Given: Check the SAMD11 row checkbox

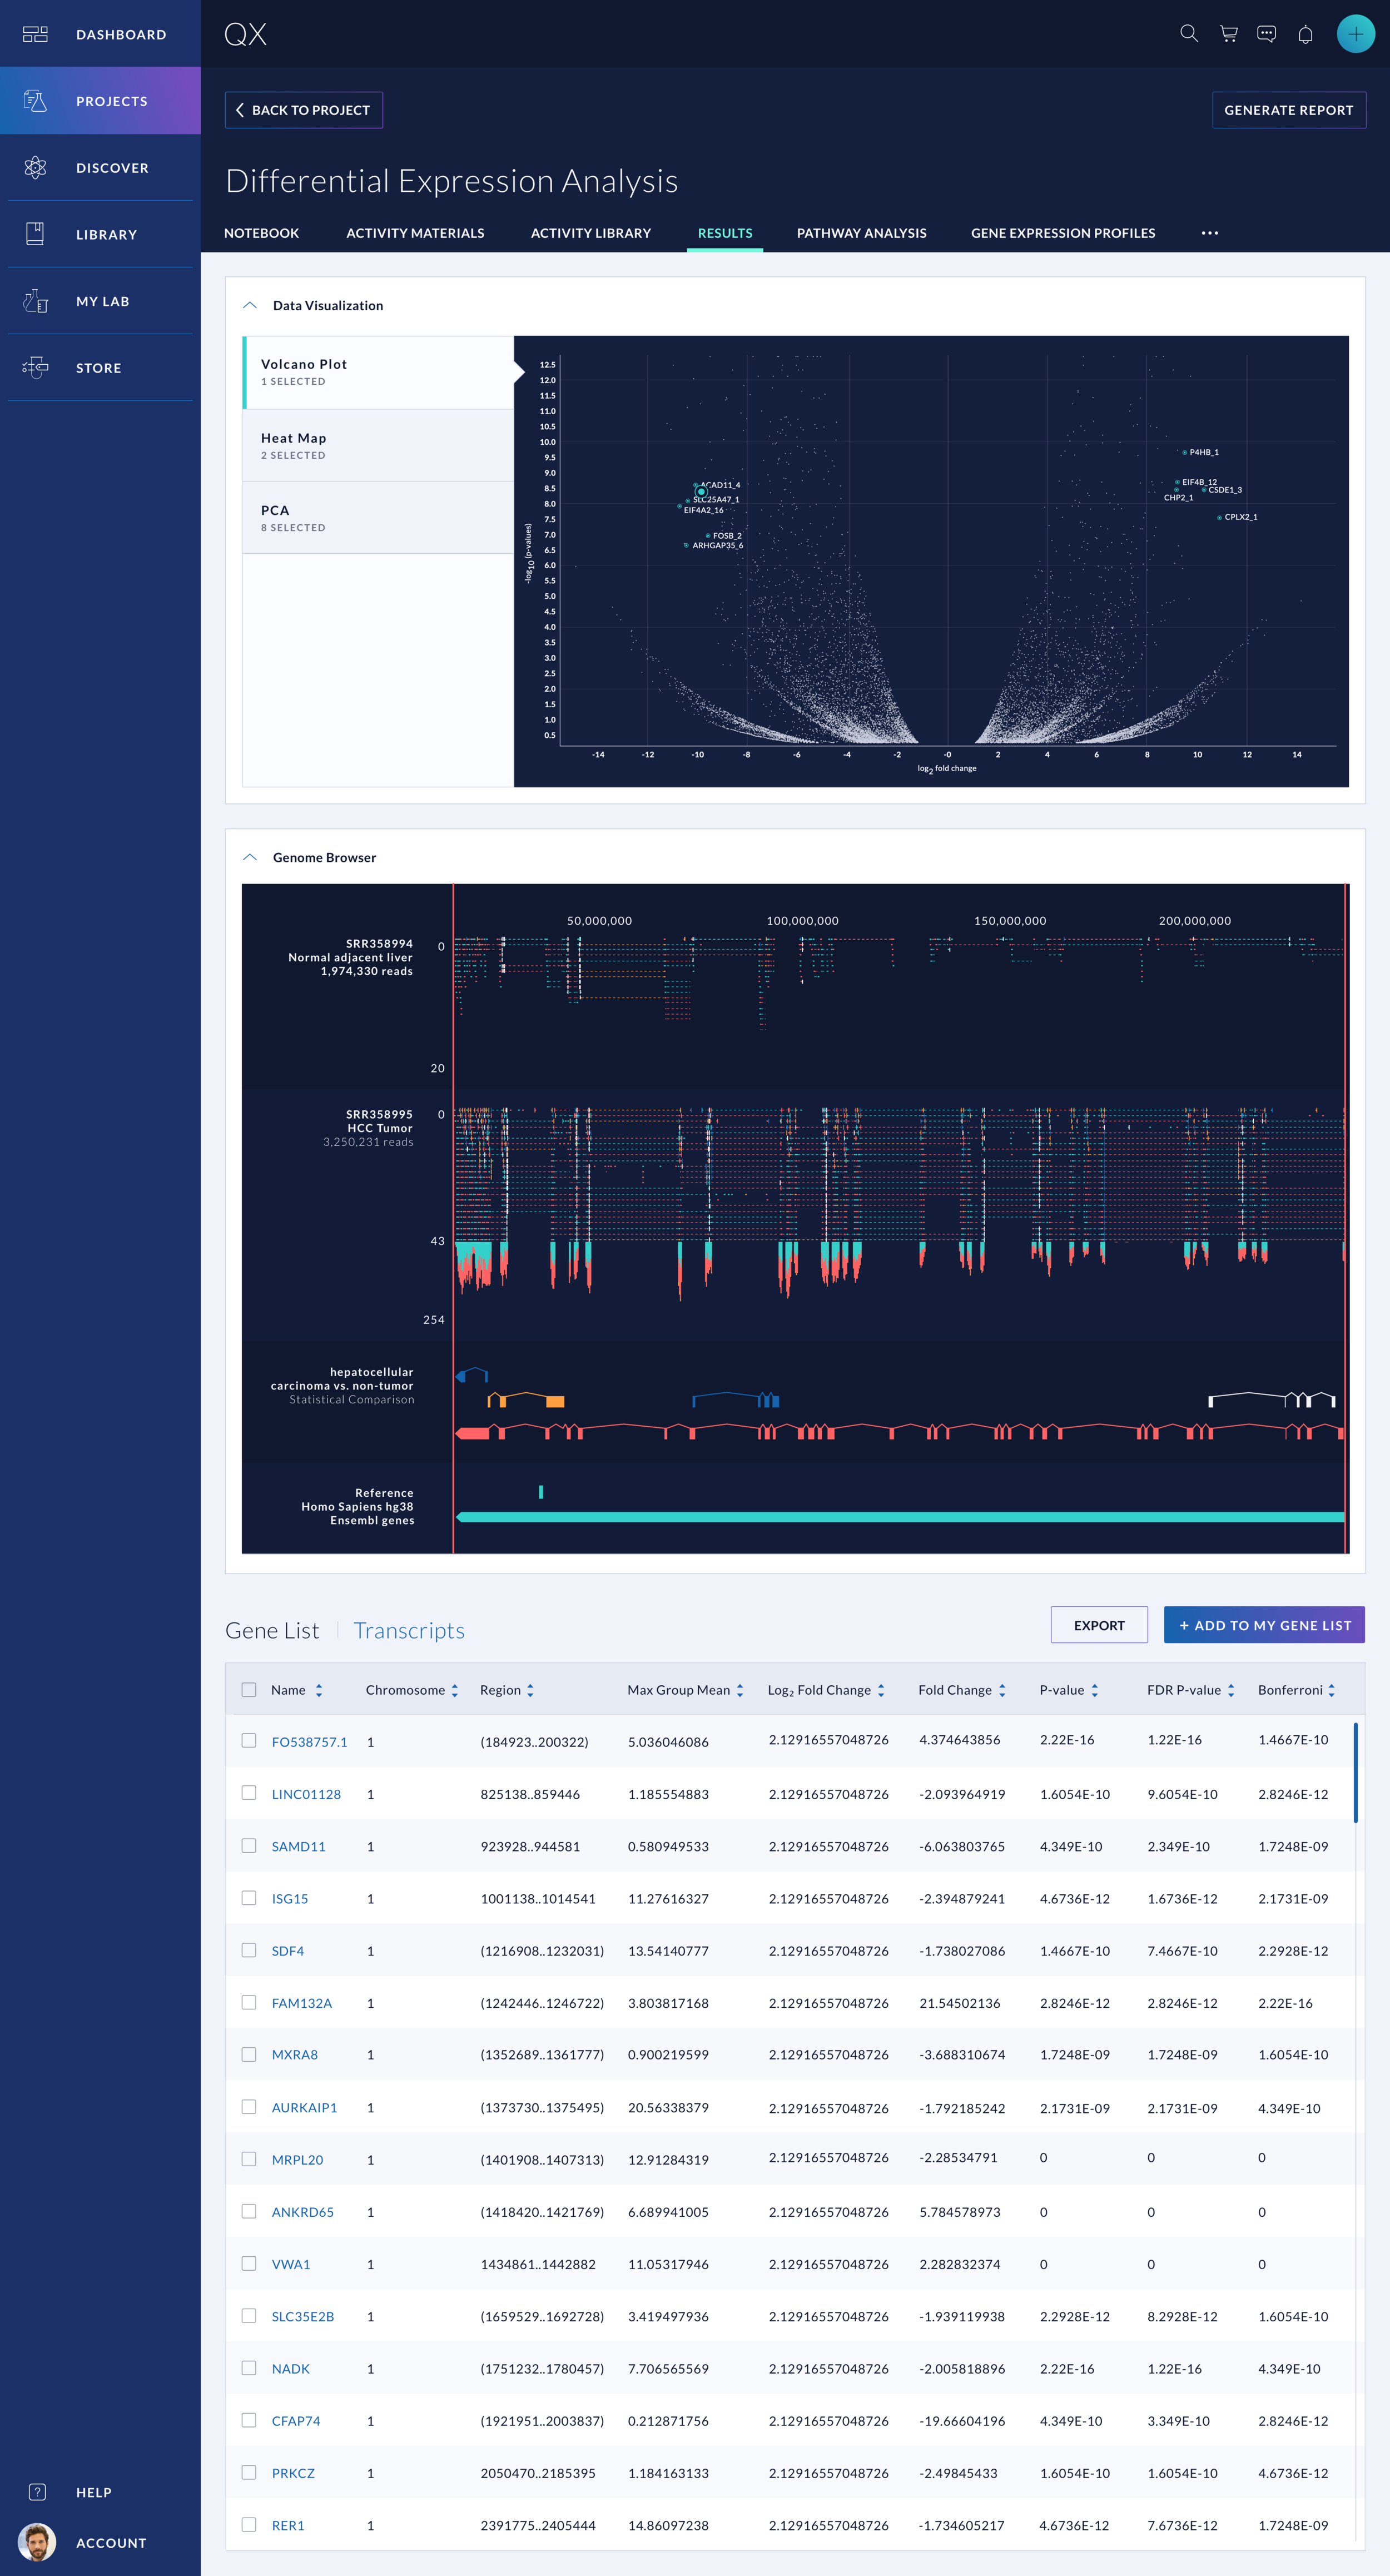Looking at the screenshot, I should pos(249,1845).
